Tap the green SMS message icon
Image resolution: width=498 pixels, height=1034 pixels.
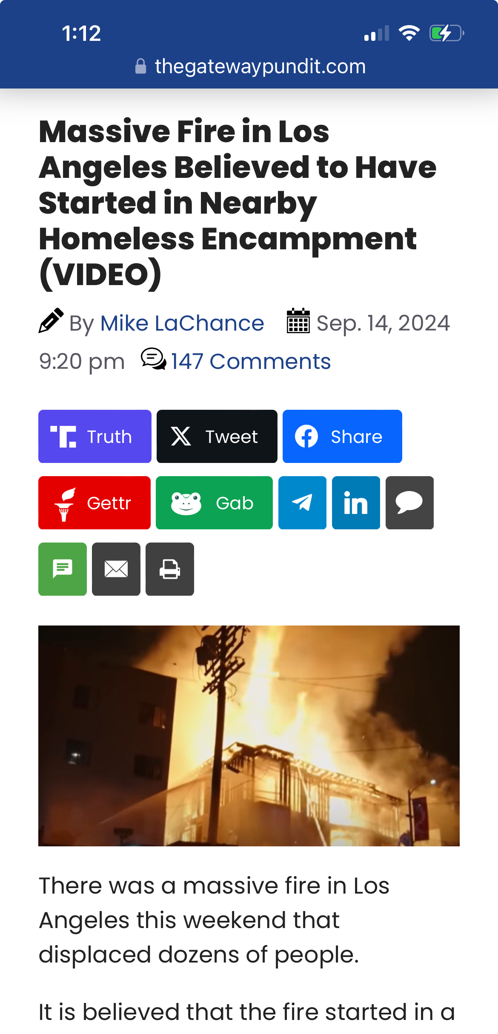pyautogui.click(x=63, y=569)
